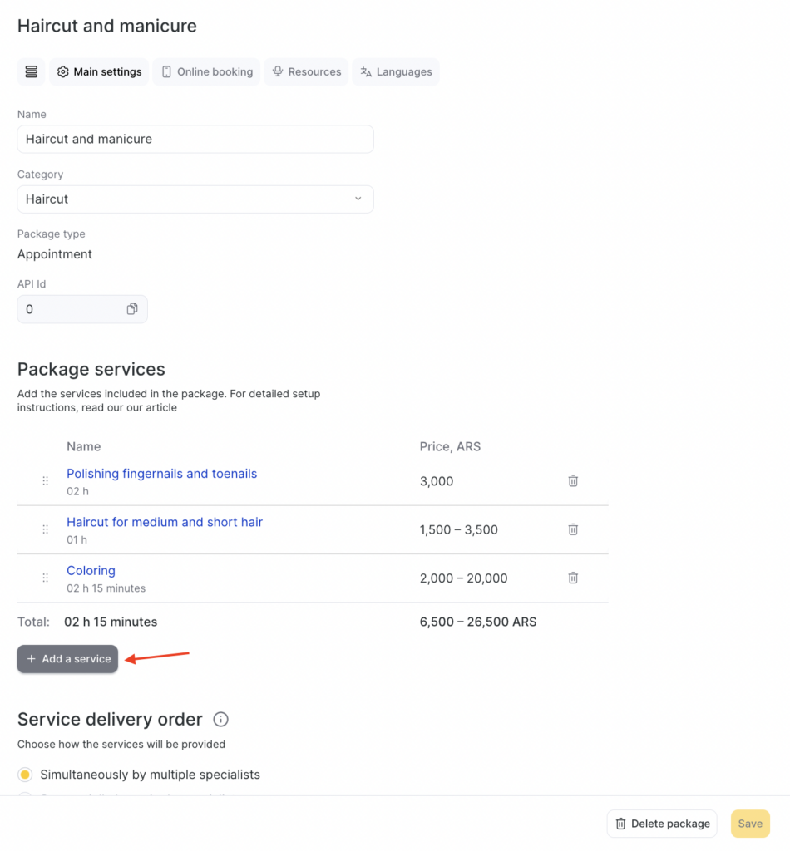Delete Polishing fingernails and toenails service
This screenshot has width=790, height=851.
573,481
